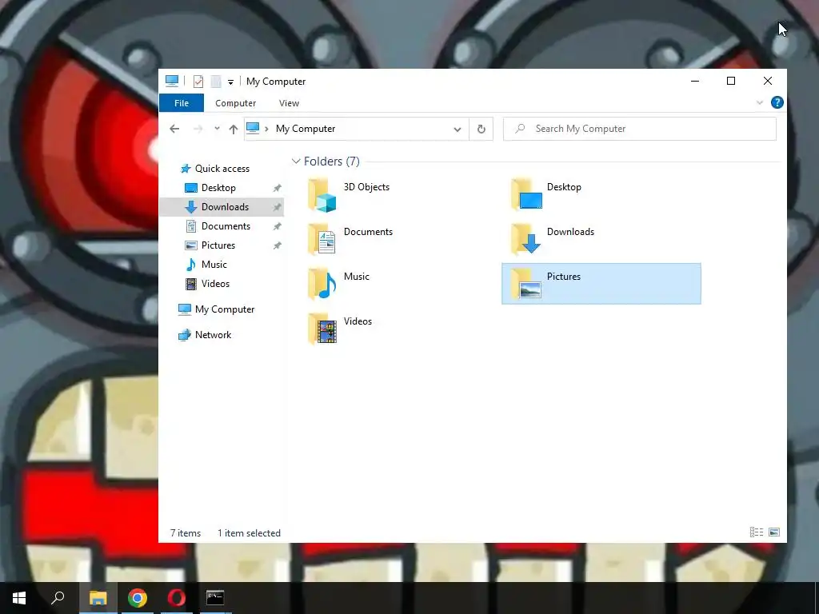
Task: Unpin Documents using its pin icon
Action: 278,226
